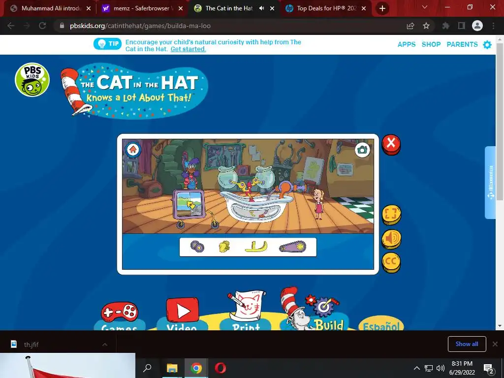Toggle the browser side panel
This screenshot has height=378, width=504.
[x=462, y=26]
